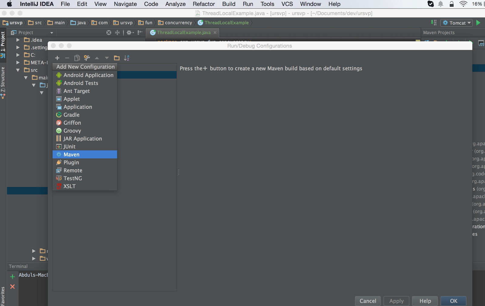Select Griffon configuration type
485x306 pixels.
[x=85, y=123]
